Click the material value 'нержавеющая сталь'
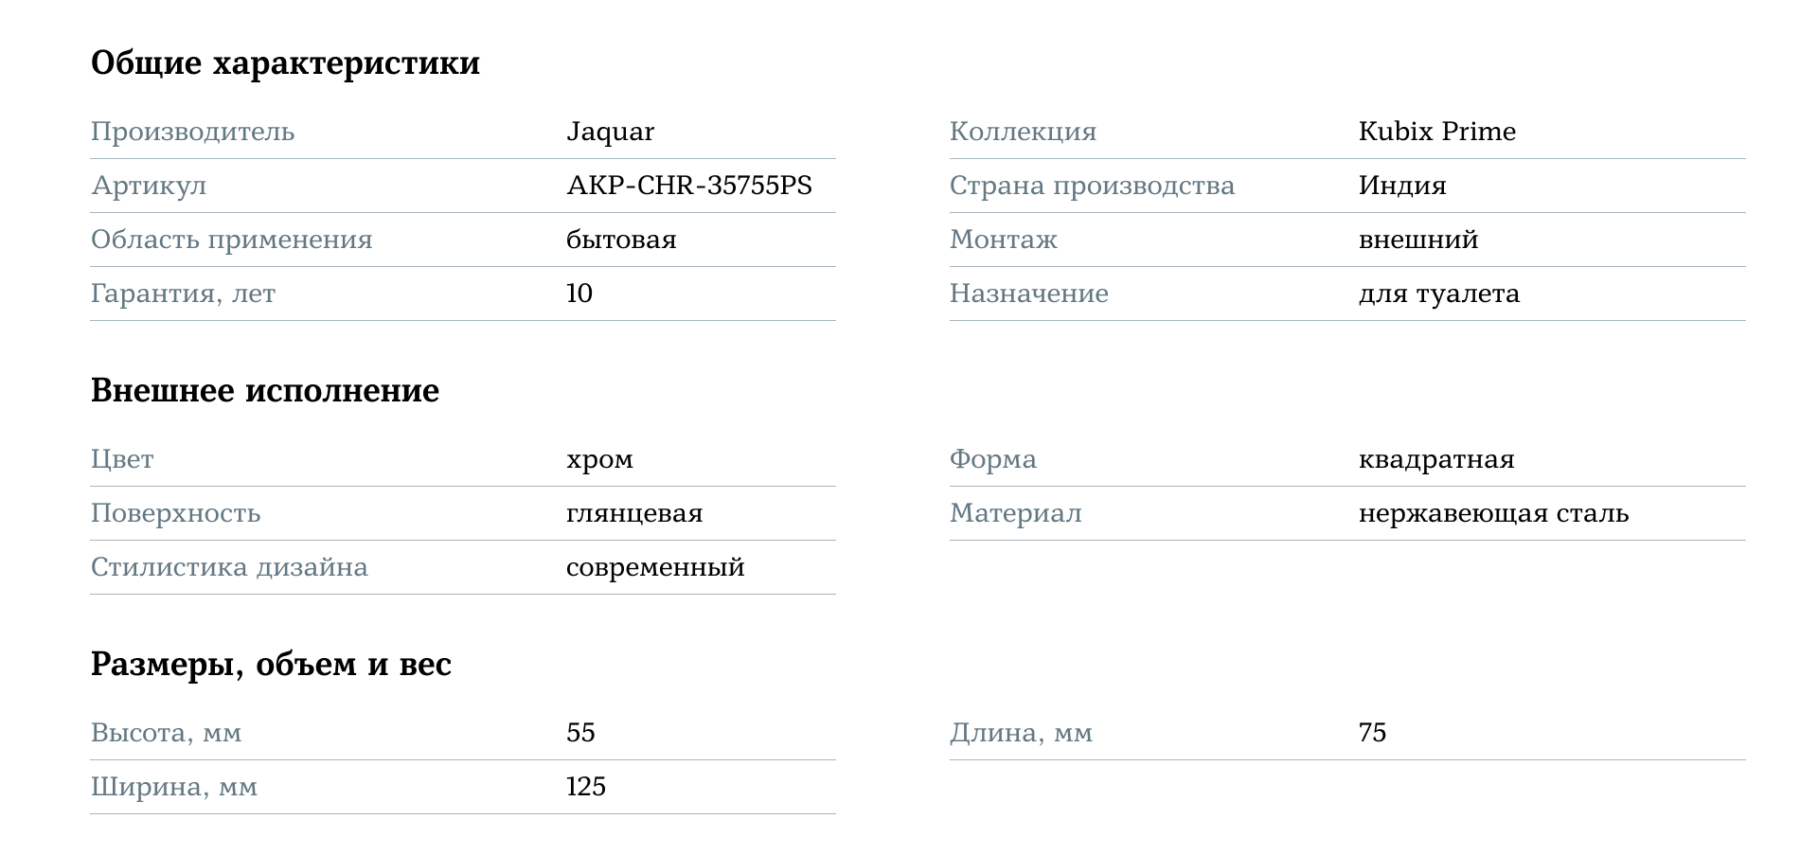 pos(1493,513)
